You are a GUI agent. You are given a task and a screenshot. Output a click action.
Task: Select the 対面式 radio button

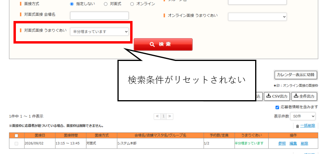106,4
